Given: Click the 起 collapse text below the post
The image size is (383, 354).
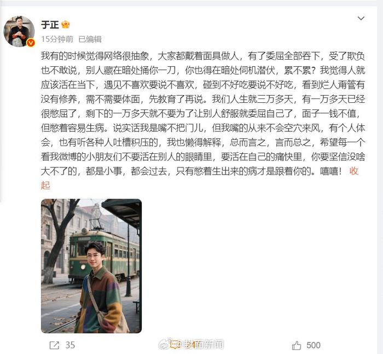Looking at the screenshot, I should pyautogui.click(x=45, y=185).
